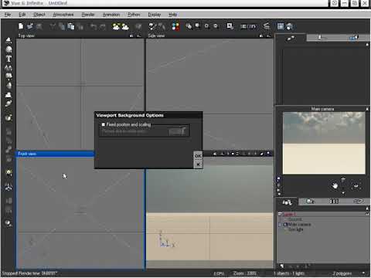Select the Text tool in left sidebar
371x278 pixels.
pyautogui.click(x=9, y=59)
